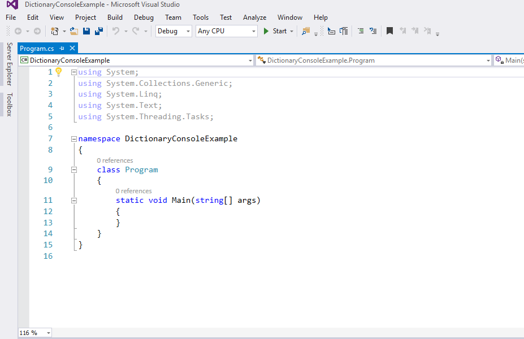Collapse the class Program block
The width and height of the screenshot is (524, 339).
[x=73, y=169]
